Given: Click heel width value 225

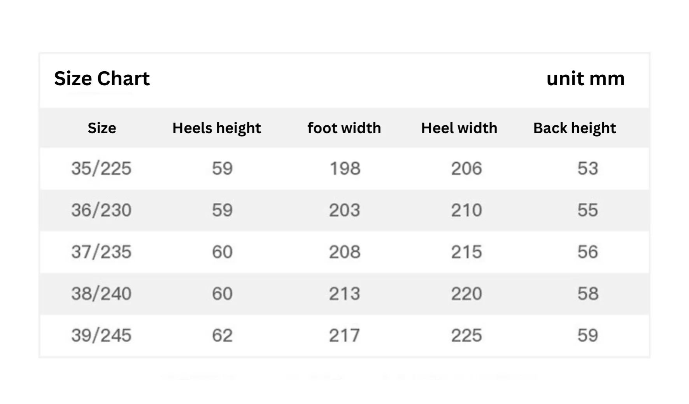Looking at the screenshot, I should (x=466, y=335).
